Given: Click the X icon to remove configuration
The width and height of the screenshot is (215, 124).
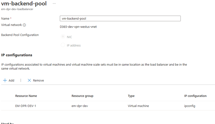Looking at the screenshot, I should point(29,80).
